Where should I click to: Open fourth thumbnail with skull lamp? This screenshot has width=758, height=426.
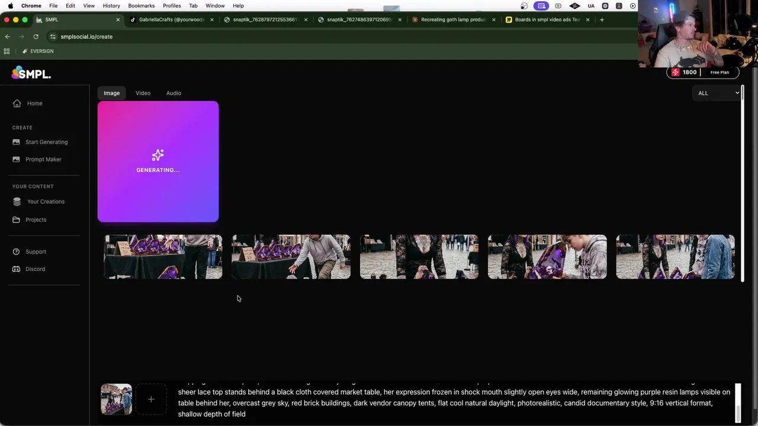tap(547, 257)
